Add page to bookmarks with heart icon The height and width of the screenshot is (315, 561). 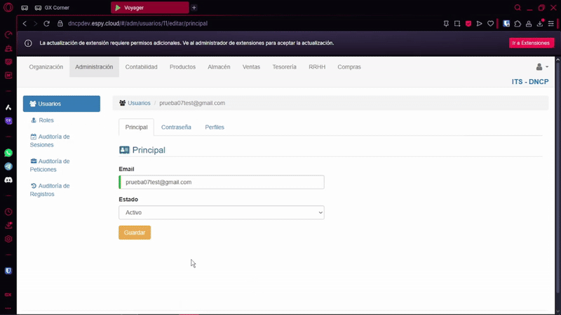click(x=490, y=23)
